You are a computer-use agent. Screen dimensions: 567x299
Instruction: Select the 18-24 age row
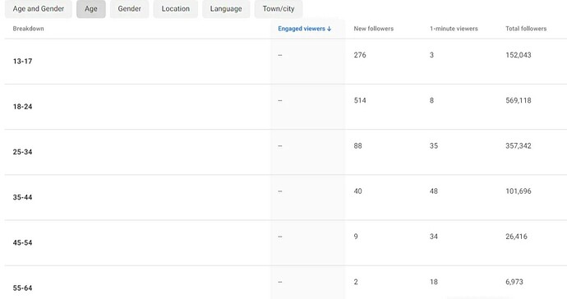tap(286, 107)
